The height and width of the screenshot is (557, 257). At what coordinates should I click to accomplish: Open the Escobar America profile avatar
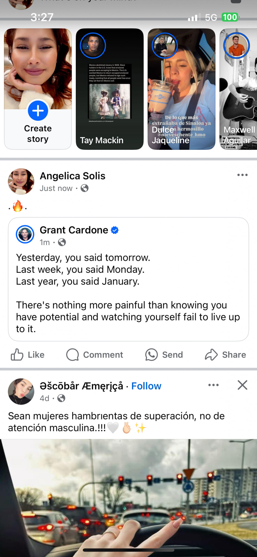click(x=21, y=391)
